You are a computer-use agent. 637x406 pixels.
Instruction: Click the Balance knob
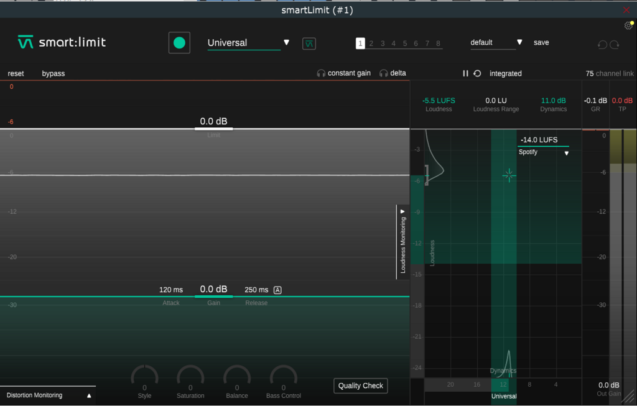click(237, 376)
